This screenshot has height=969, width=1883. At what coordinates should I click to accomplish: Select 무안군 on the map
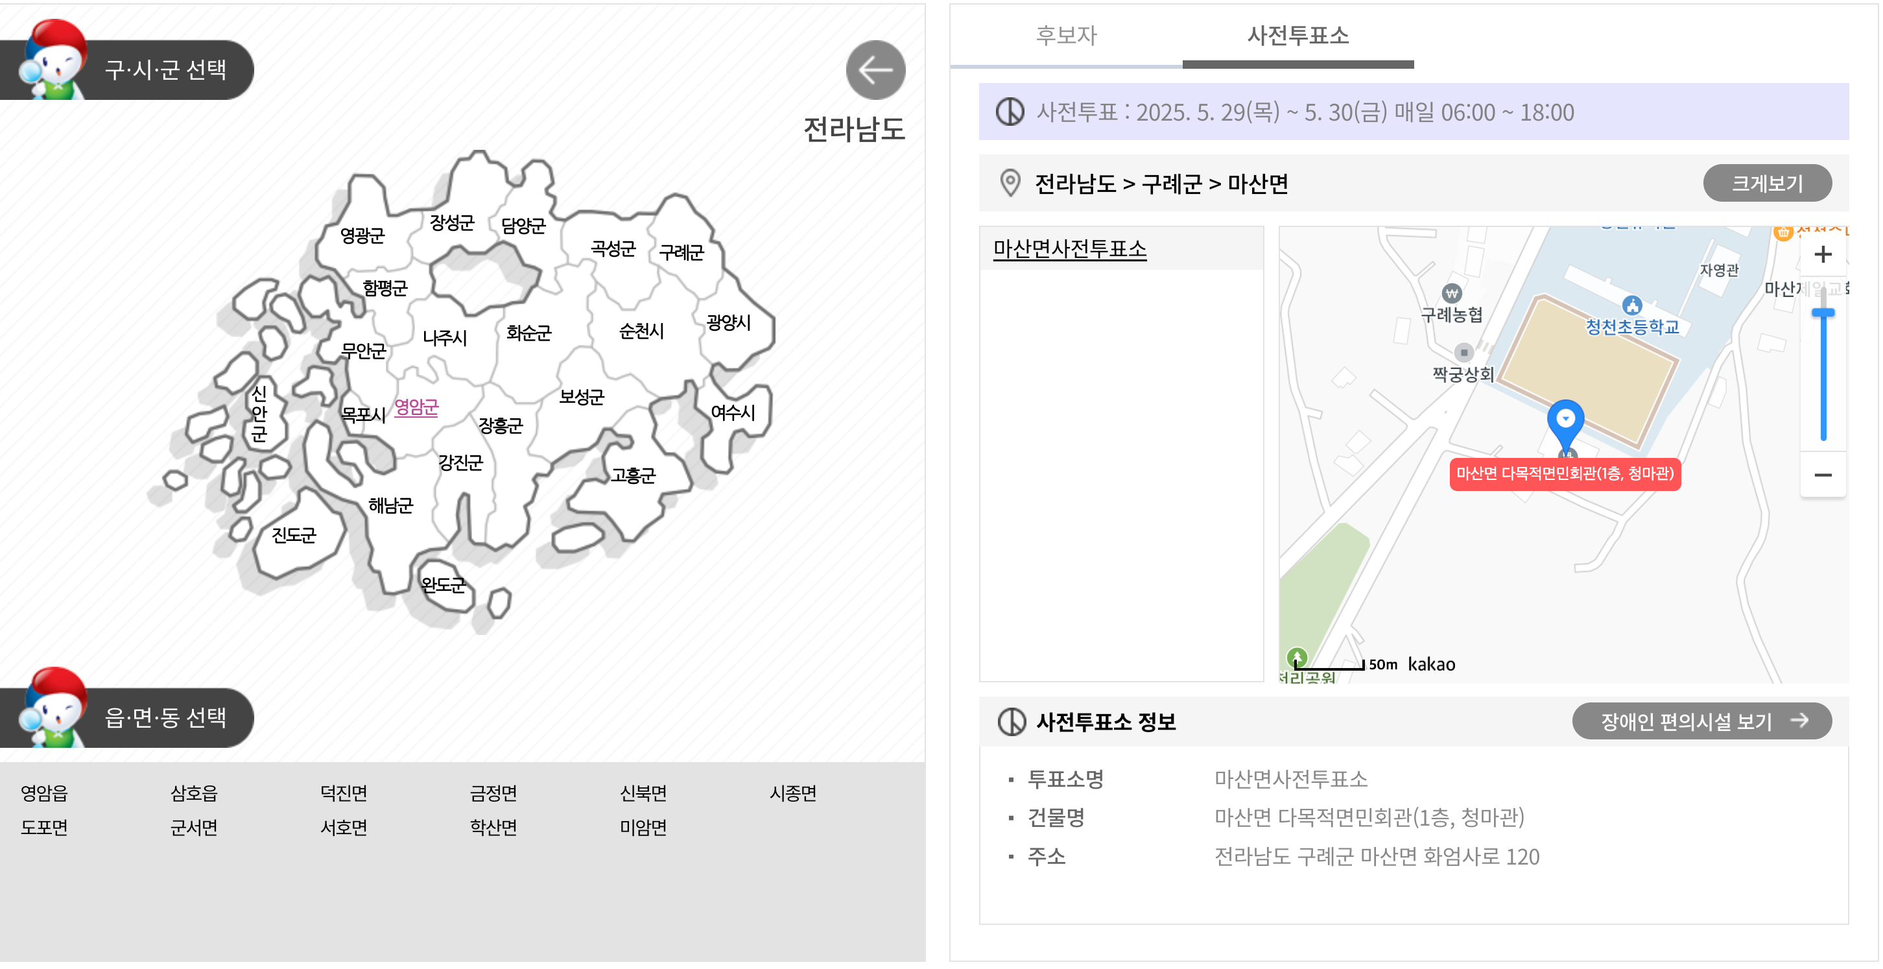(x=363, y=351)
